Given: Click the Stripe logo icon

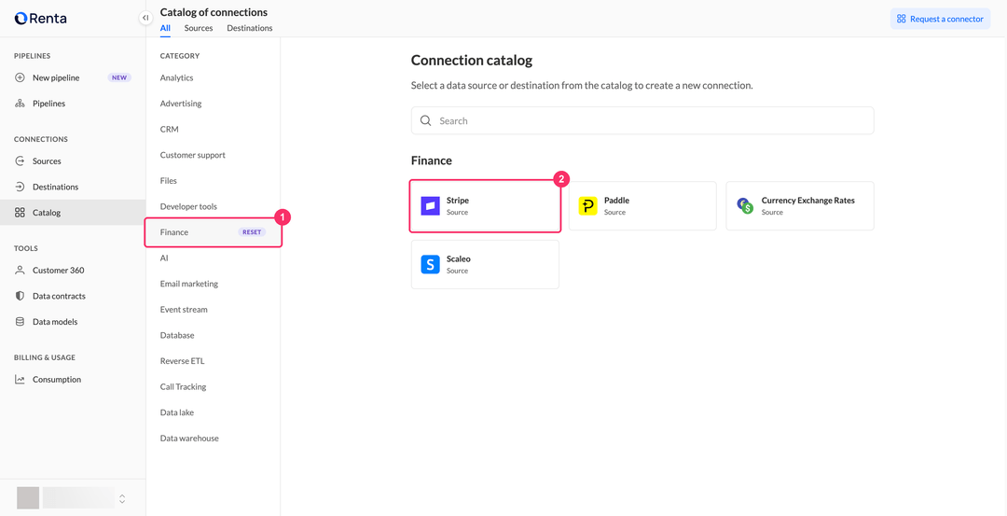Looking at the screenshot, I should [x=430, y=205].
